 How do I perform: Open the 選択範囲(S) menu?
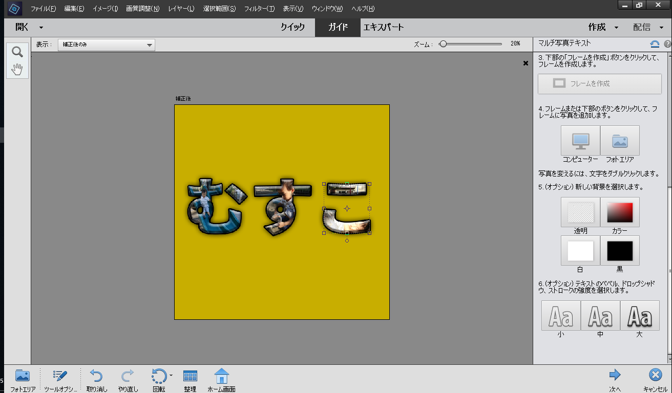(219, 9)
